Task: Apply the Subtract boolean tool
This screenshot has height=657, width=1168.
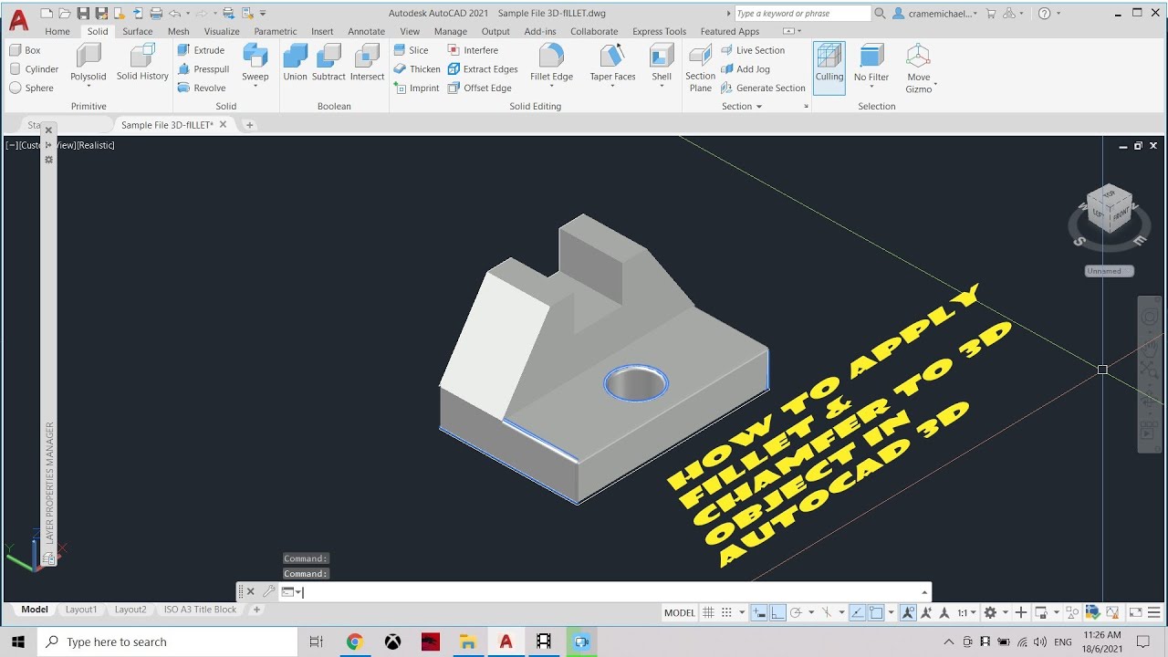Action: 328,62
